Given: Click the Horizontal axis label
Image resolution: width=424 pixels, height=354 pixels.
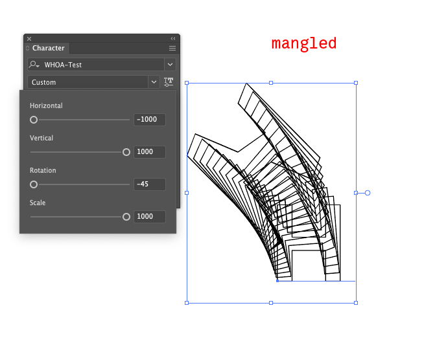Looking at the screenshot, I should click(x=46, y=105).
